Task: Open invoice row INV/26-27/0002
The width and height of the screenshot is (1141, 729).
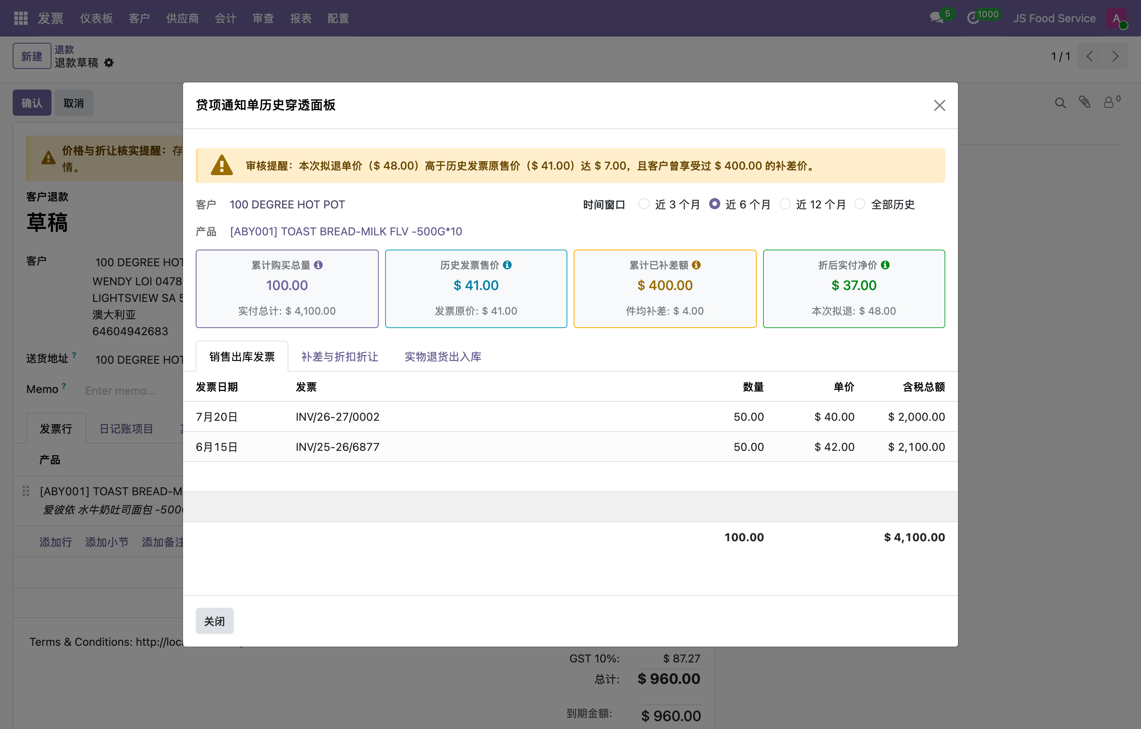Action: 570,417
